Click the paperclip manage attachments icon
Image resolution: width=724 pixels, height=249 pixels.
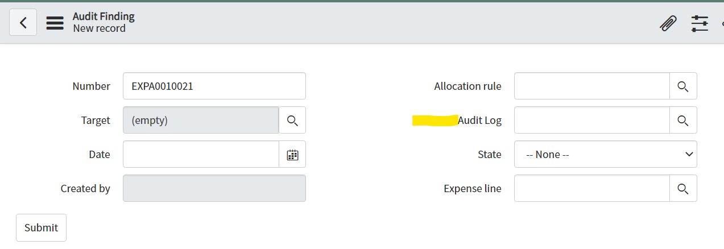tap(668, 23)
